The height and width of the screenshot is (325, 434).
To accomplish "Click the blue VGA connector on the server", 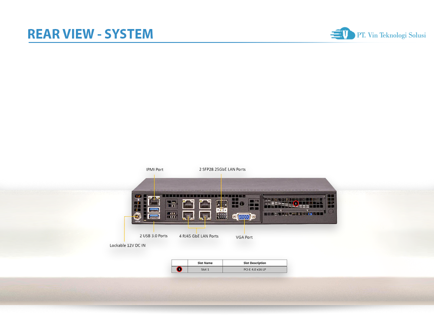I will click(244, 217).
